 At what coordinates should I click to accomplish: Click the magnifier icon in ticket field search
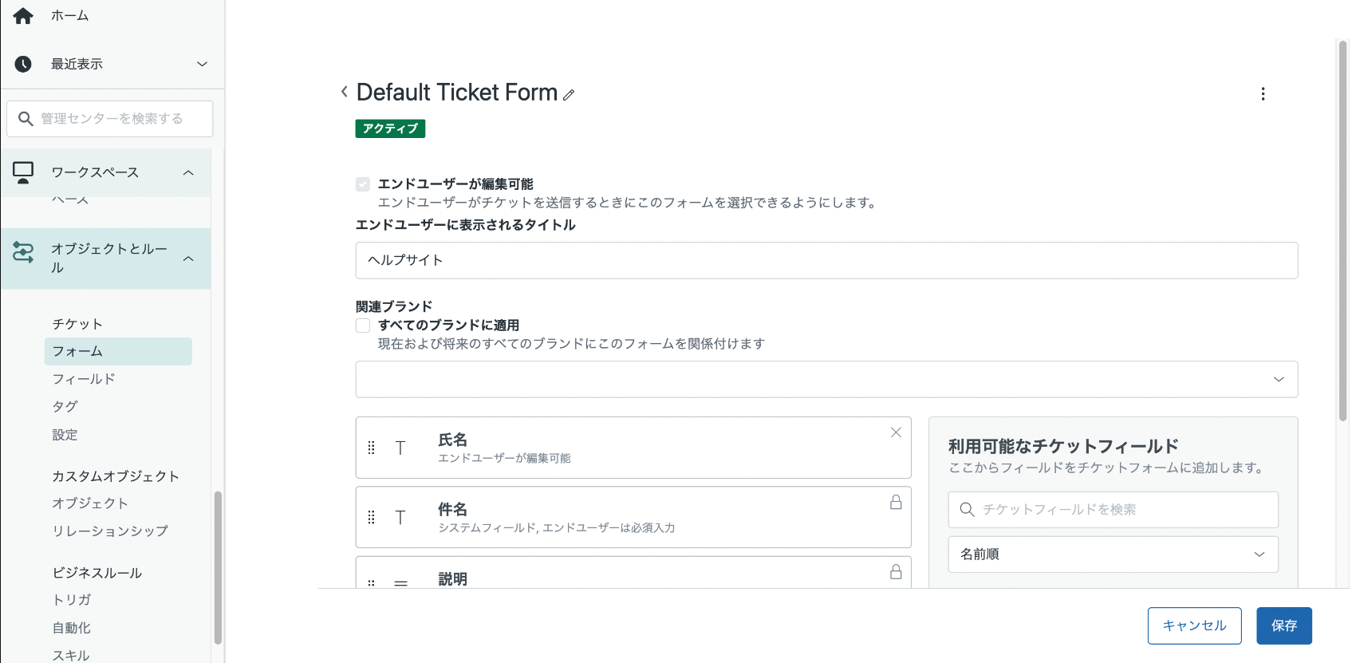click(x=967, y=510)
